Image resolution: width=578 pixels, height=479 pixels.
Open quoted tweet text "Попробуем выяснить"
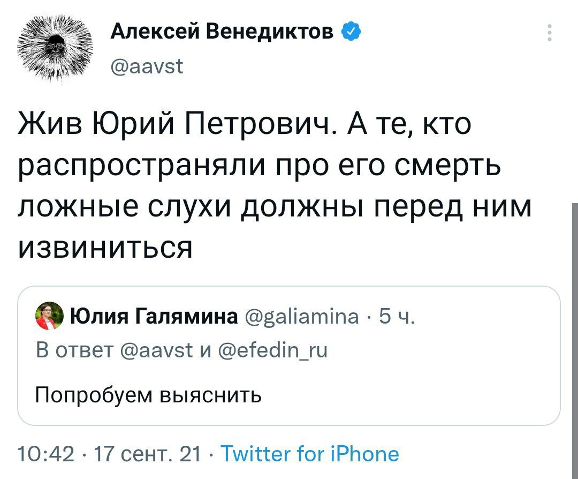point(149,395)
